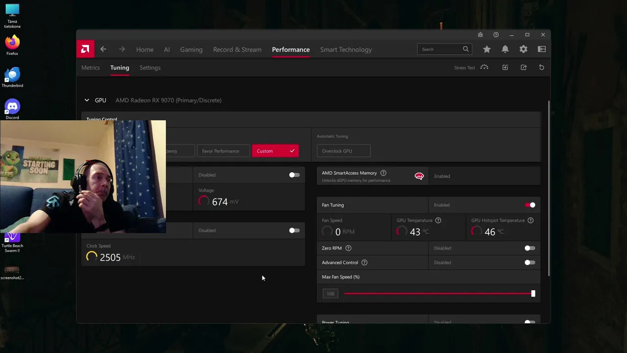Screen dimensions: 627x353
Task: Click the 0 RPM fan speed value
Action: [x=345, y=232]
